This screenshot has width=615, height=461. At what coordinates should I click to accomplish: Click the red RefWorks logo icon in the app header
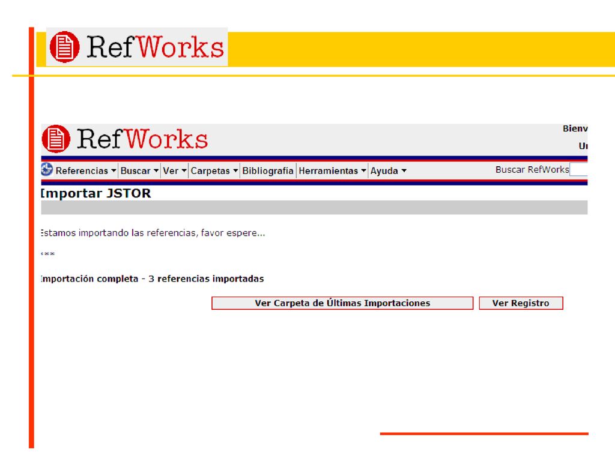(56, 139)
